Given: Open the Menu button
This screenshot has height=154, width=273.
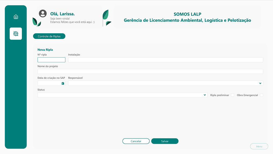Looking at the screenshot, I should [259, 146].
